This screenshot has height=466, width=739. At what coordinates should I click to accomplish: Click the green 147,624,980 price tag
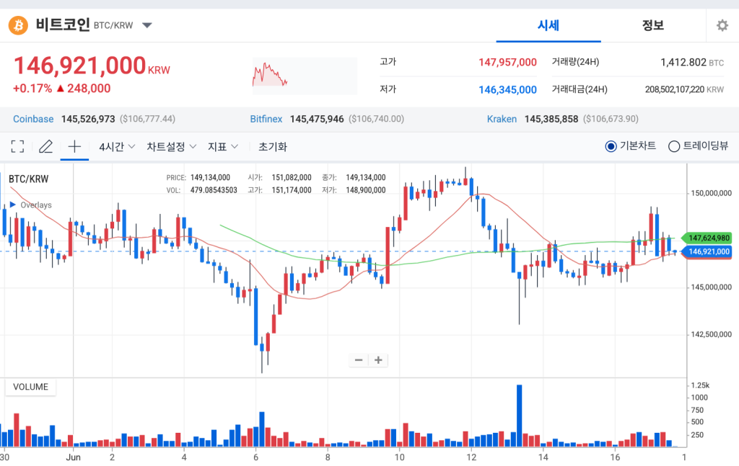click(x=707, y=238)
